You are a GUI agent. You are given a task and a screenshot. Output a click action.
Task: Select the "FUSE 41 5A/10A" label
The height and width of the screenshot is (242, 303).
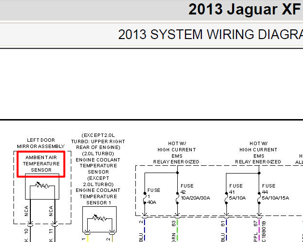237,192
